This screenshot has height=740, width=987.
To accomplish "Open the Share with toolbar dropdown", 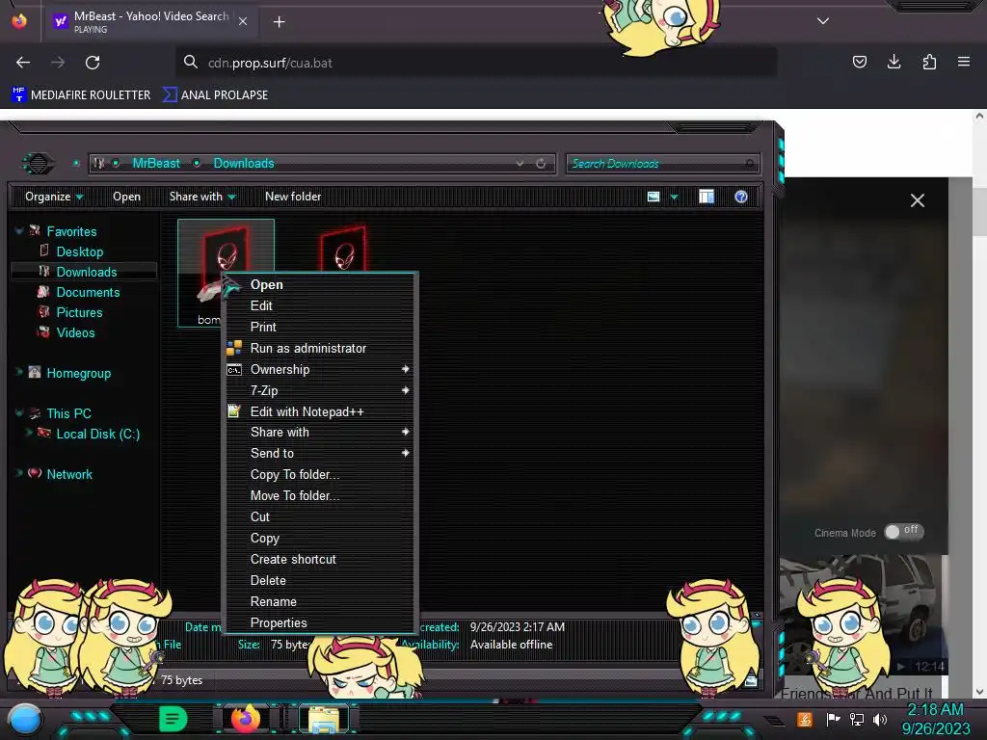I will pyautogui.click(x=202, y=197).
